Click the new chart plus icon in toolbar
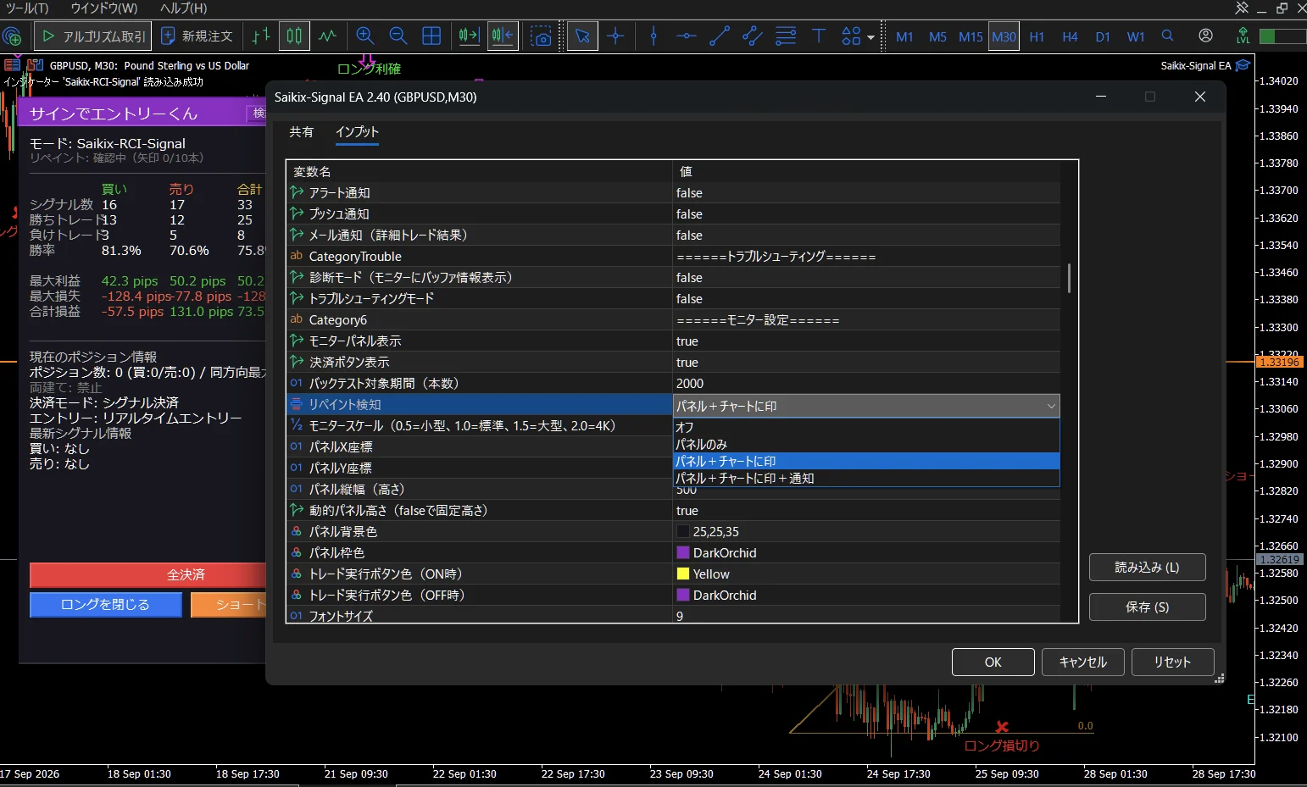 (x=12, y=36)
